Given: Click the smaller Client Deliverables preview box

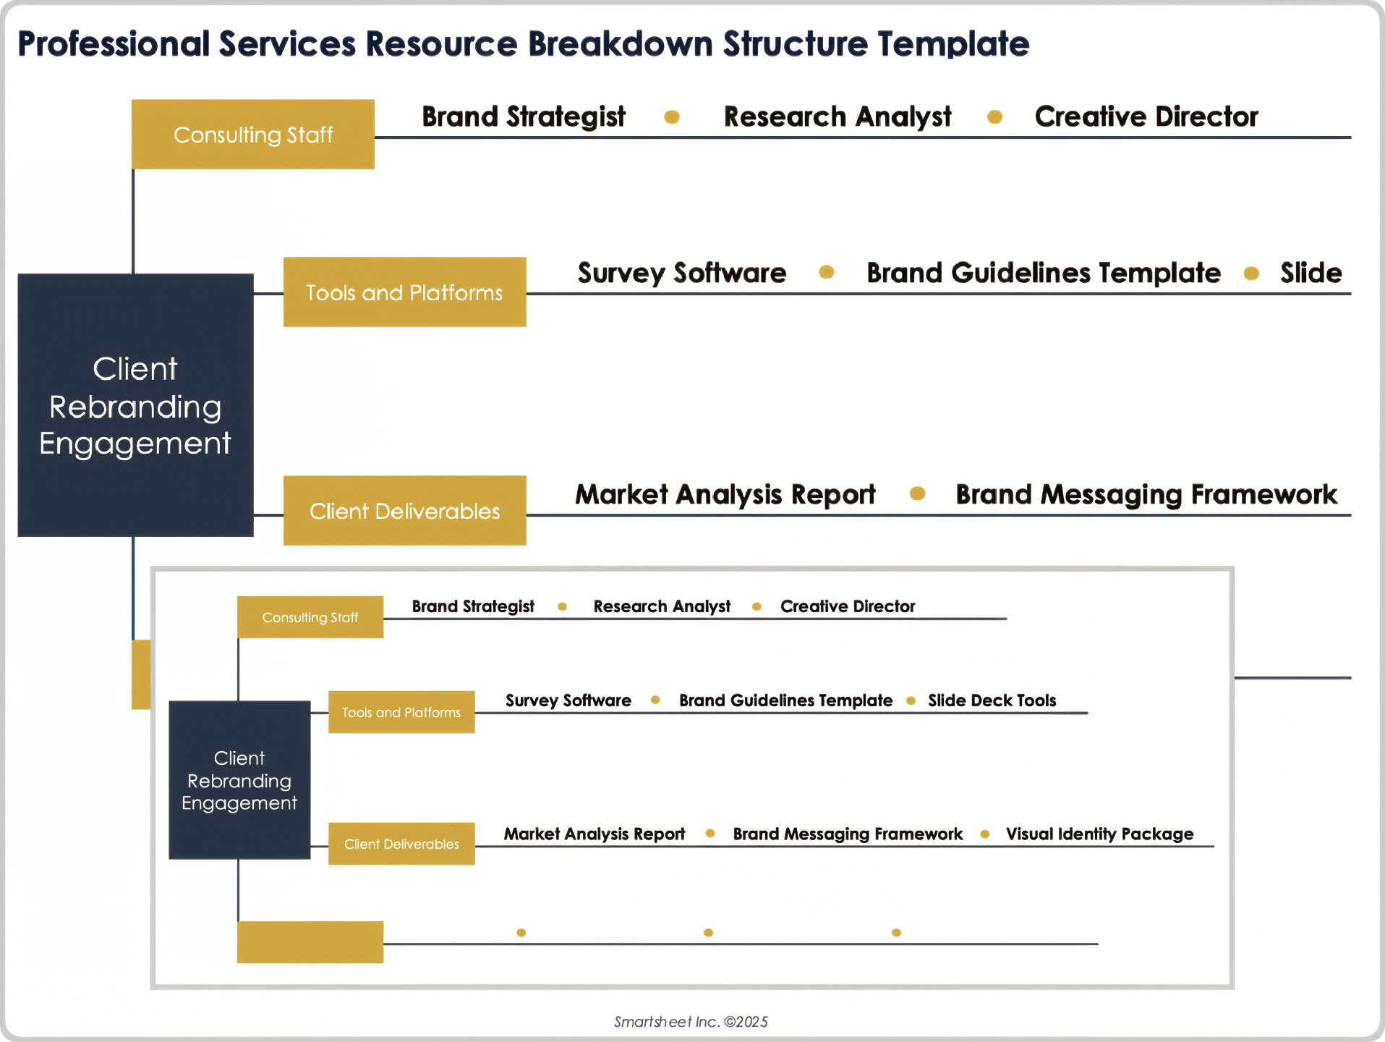Looking at the screenshot, I should (x=401, y=843).
